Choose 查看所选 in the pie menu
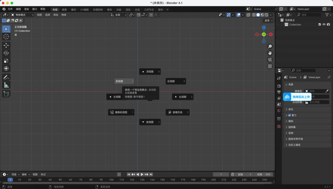 178,112
